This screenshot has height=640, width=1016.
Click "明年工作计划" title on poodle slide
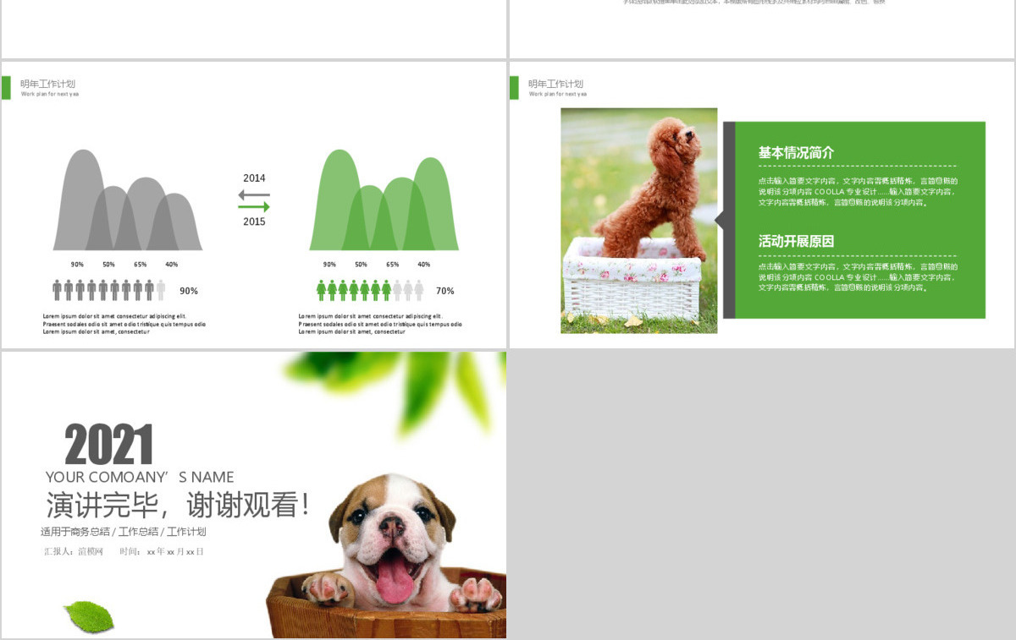(x=556, y=84)
